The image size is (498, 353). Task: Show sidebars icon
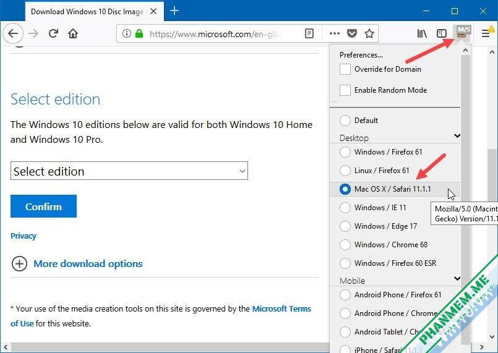point(442,33)
